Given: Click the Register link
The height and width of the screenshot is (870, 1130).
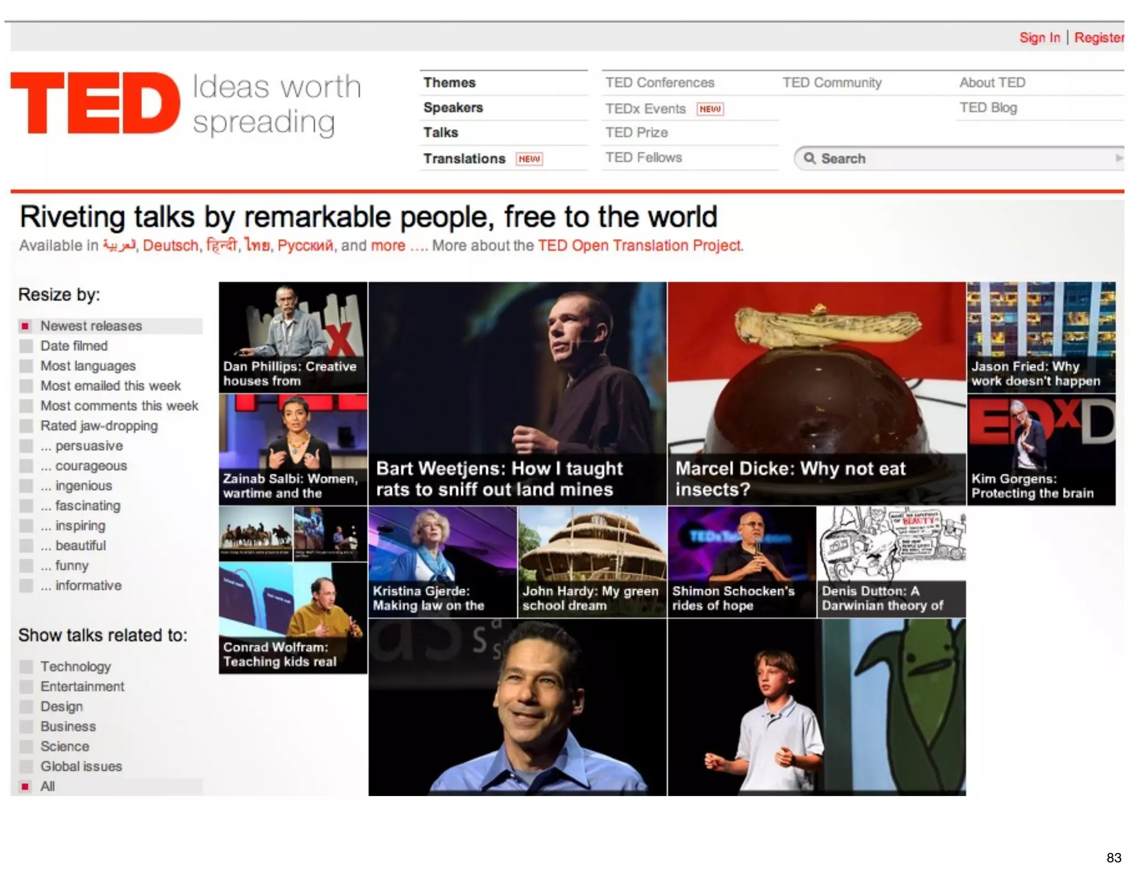Looking at the screenshot, I should (1098, 38).
